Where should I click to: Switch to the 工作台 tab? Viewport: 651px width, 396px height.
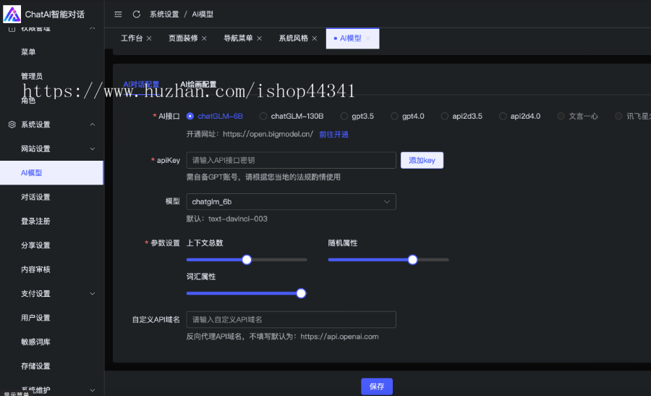pyautogui.click(x=132, y=38)
